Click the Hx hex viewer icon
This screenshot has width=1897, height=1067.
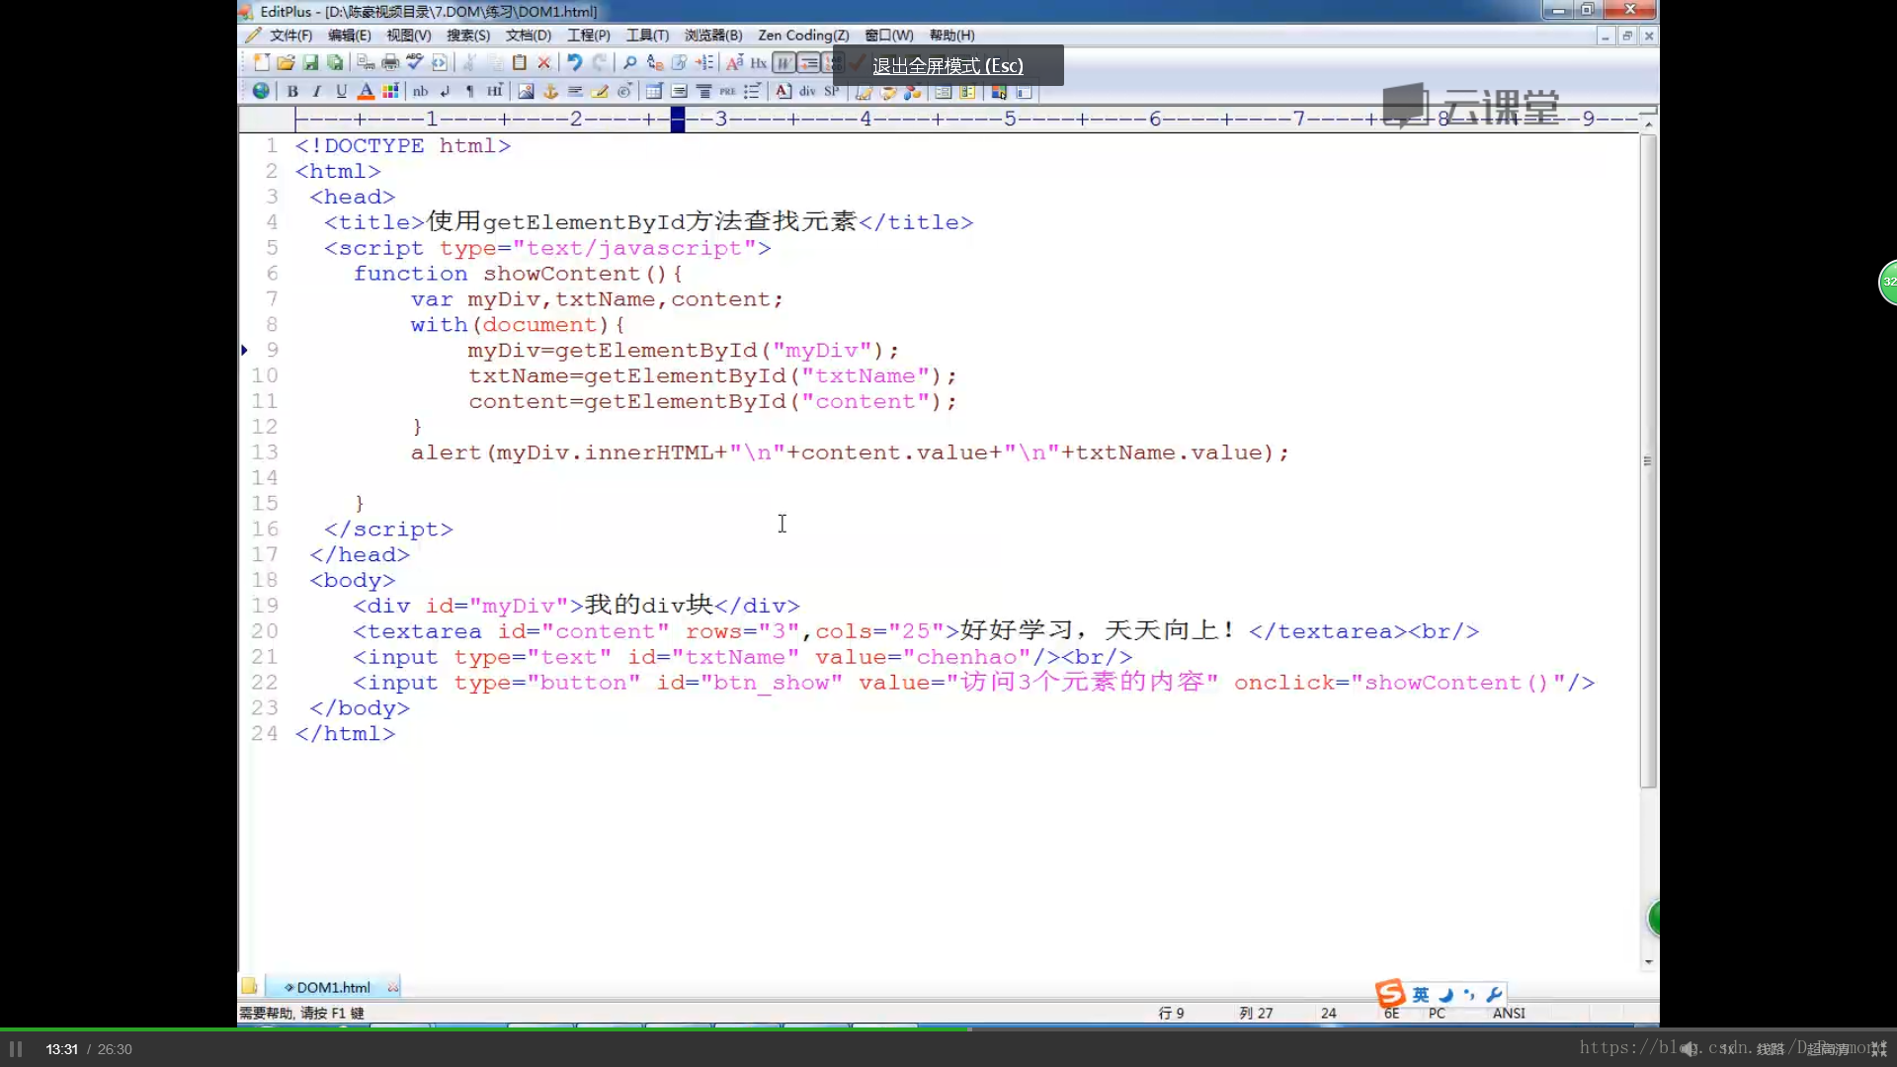pyautogui.click(x=759, y=62)
